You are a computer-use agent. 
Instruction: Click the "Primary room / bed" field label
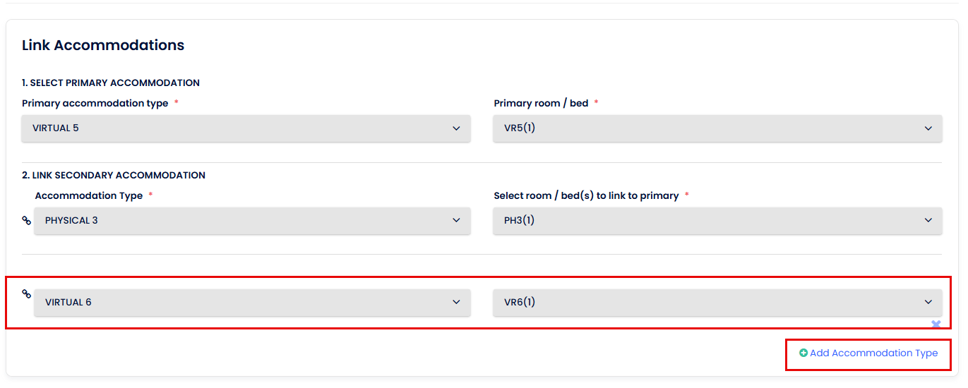click(x=541, y=104)
